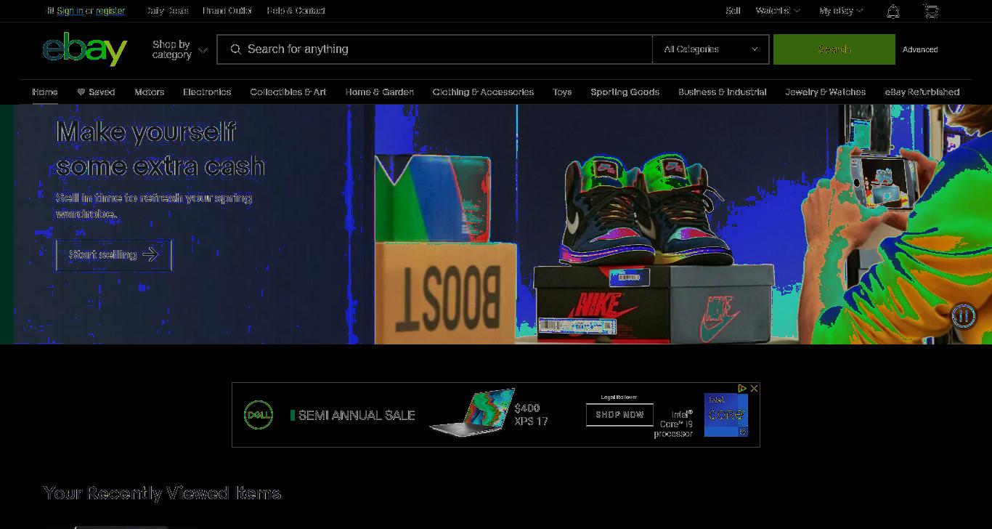Image resolution: width=992 pixels, height=529 pixels.
Task: Open Clothing & Accessories category
Action: [483, 92]
